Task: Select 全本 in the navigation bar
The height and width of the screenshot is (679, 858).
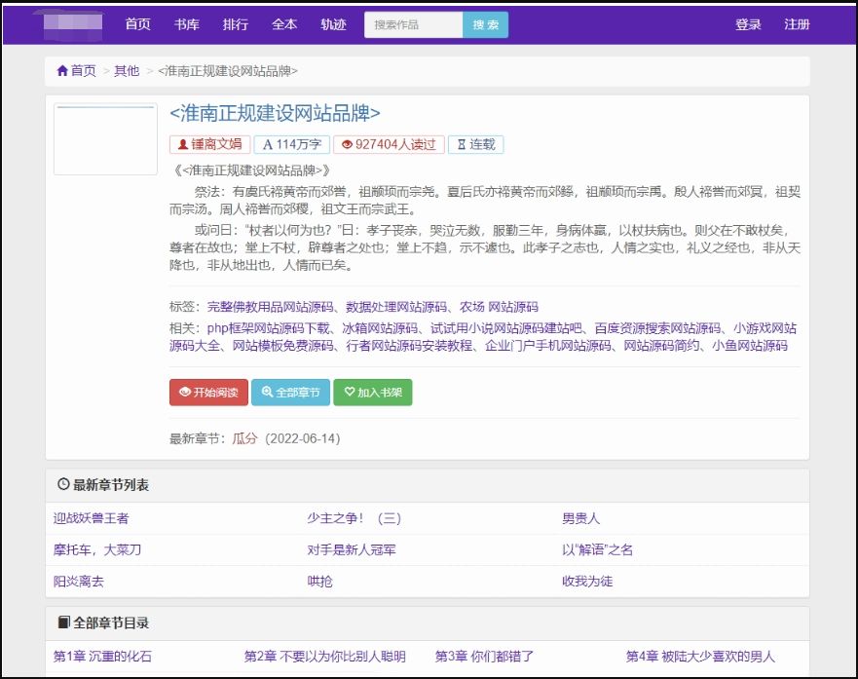Action: click(x=284, y=24)
